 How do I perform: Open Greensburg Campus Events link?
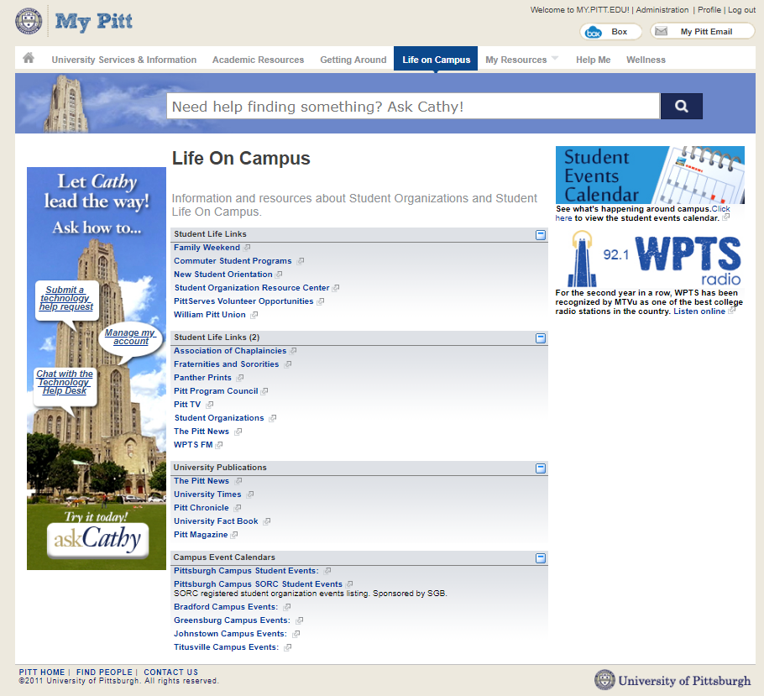pos(232,620)
